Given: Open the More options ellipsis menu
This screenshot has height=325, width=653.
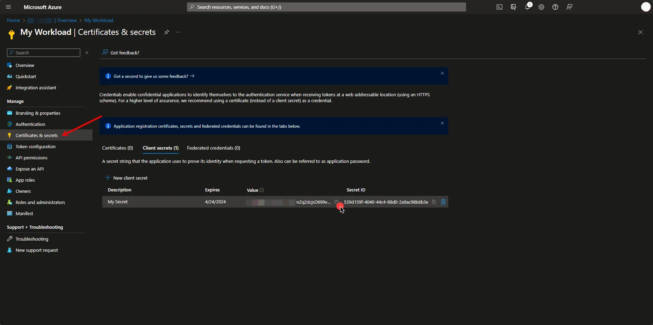Looking at the screenshot, I should point(178,32).
